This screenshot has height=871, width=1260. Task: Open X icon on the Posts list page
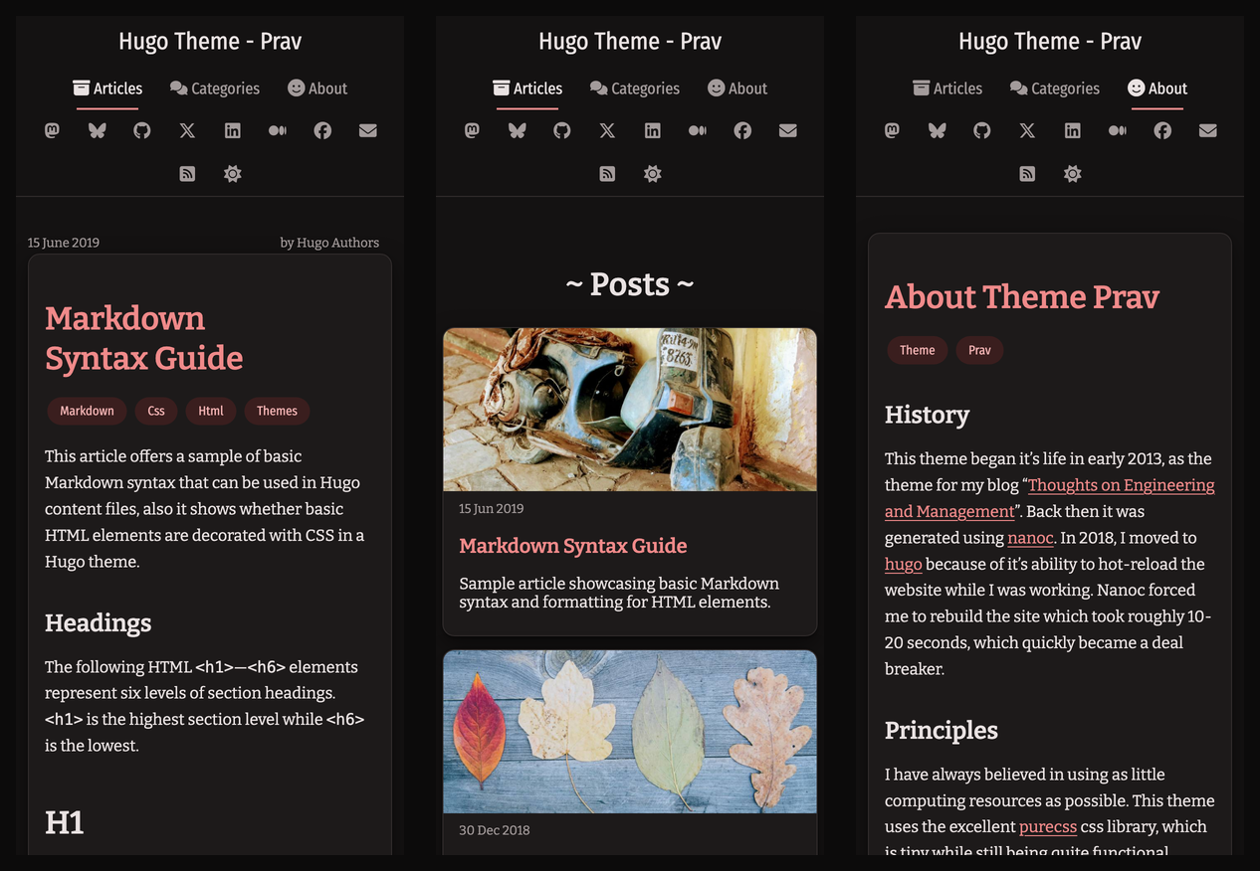point(607,130)
